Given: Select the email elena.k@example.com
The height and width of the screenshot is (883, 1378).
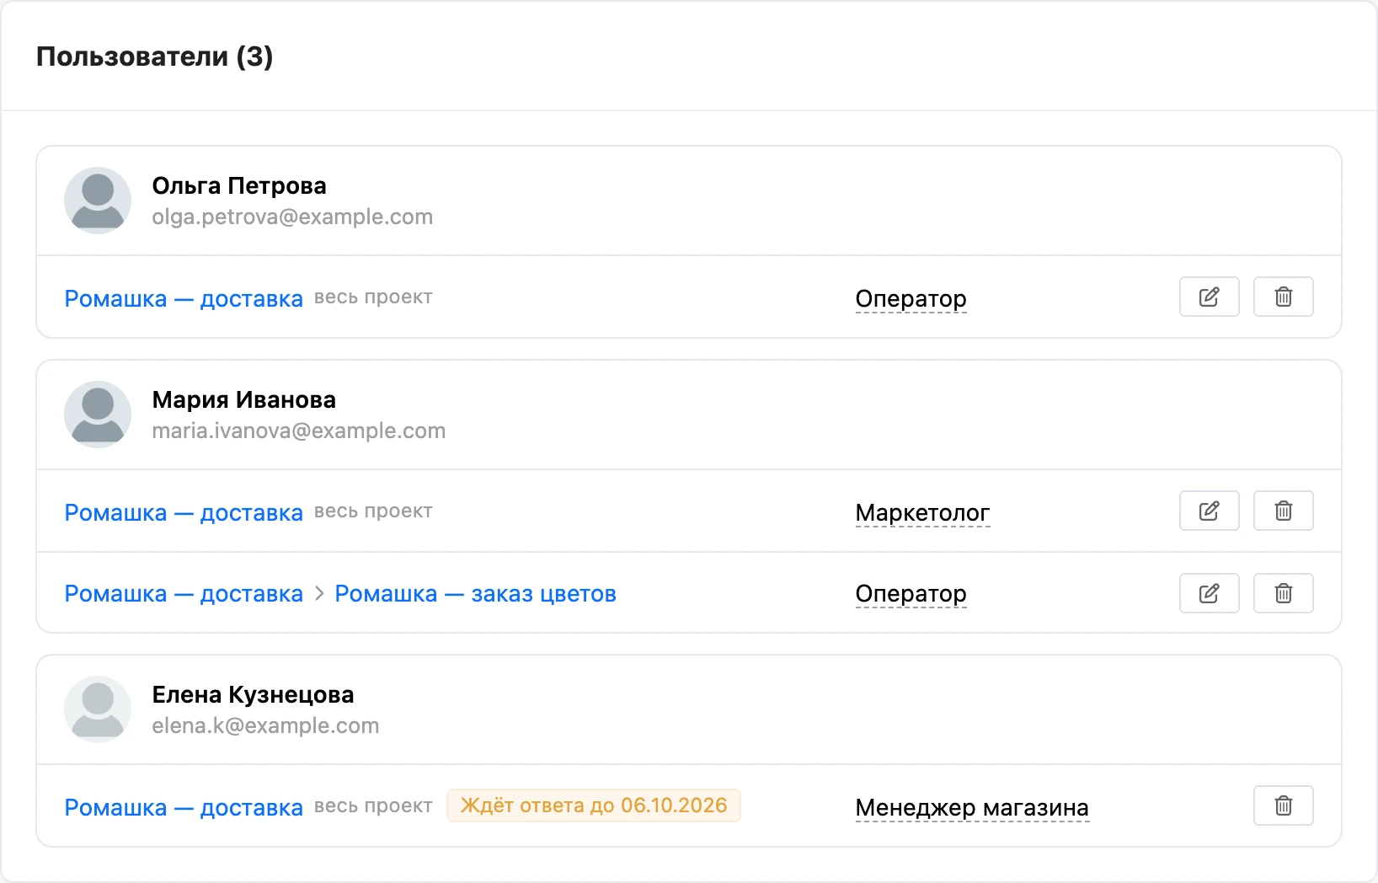Looking at the screenshot, I should tap(265, 726).
